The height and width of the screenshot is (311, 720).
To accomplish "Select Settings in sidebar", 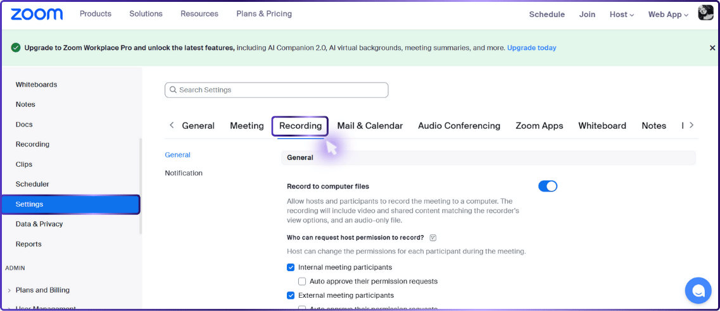I will pos(70,204).
